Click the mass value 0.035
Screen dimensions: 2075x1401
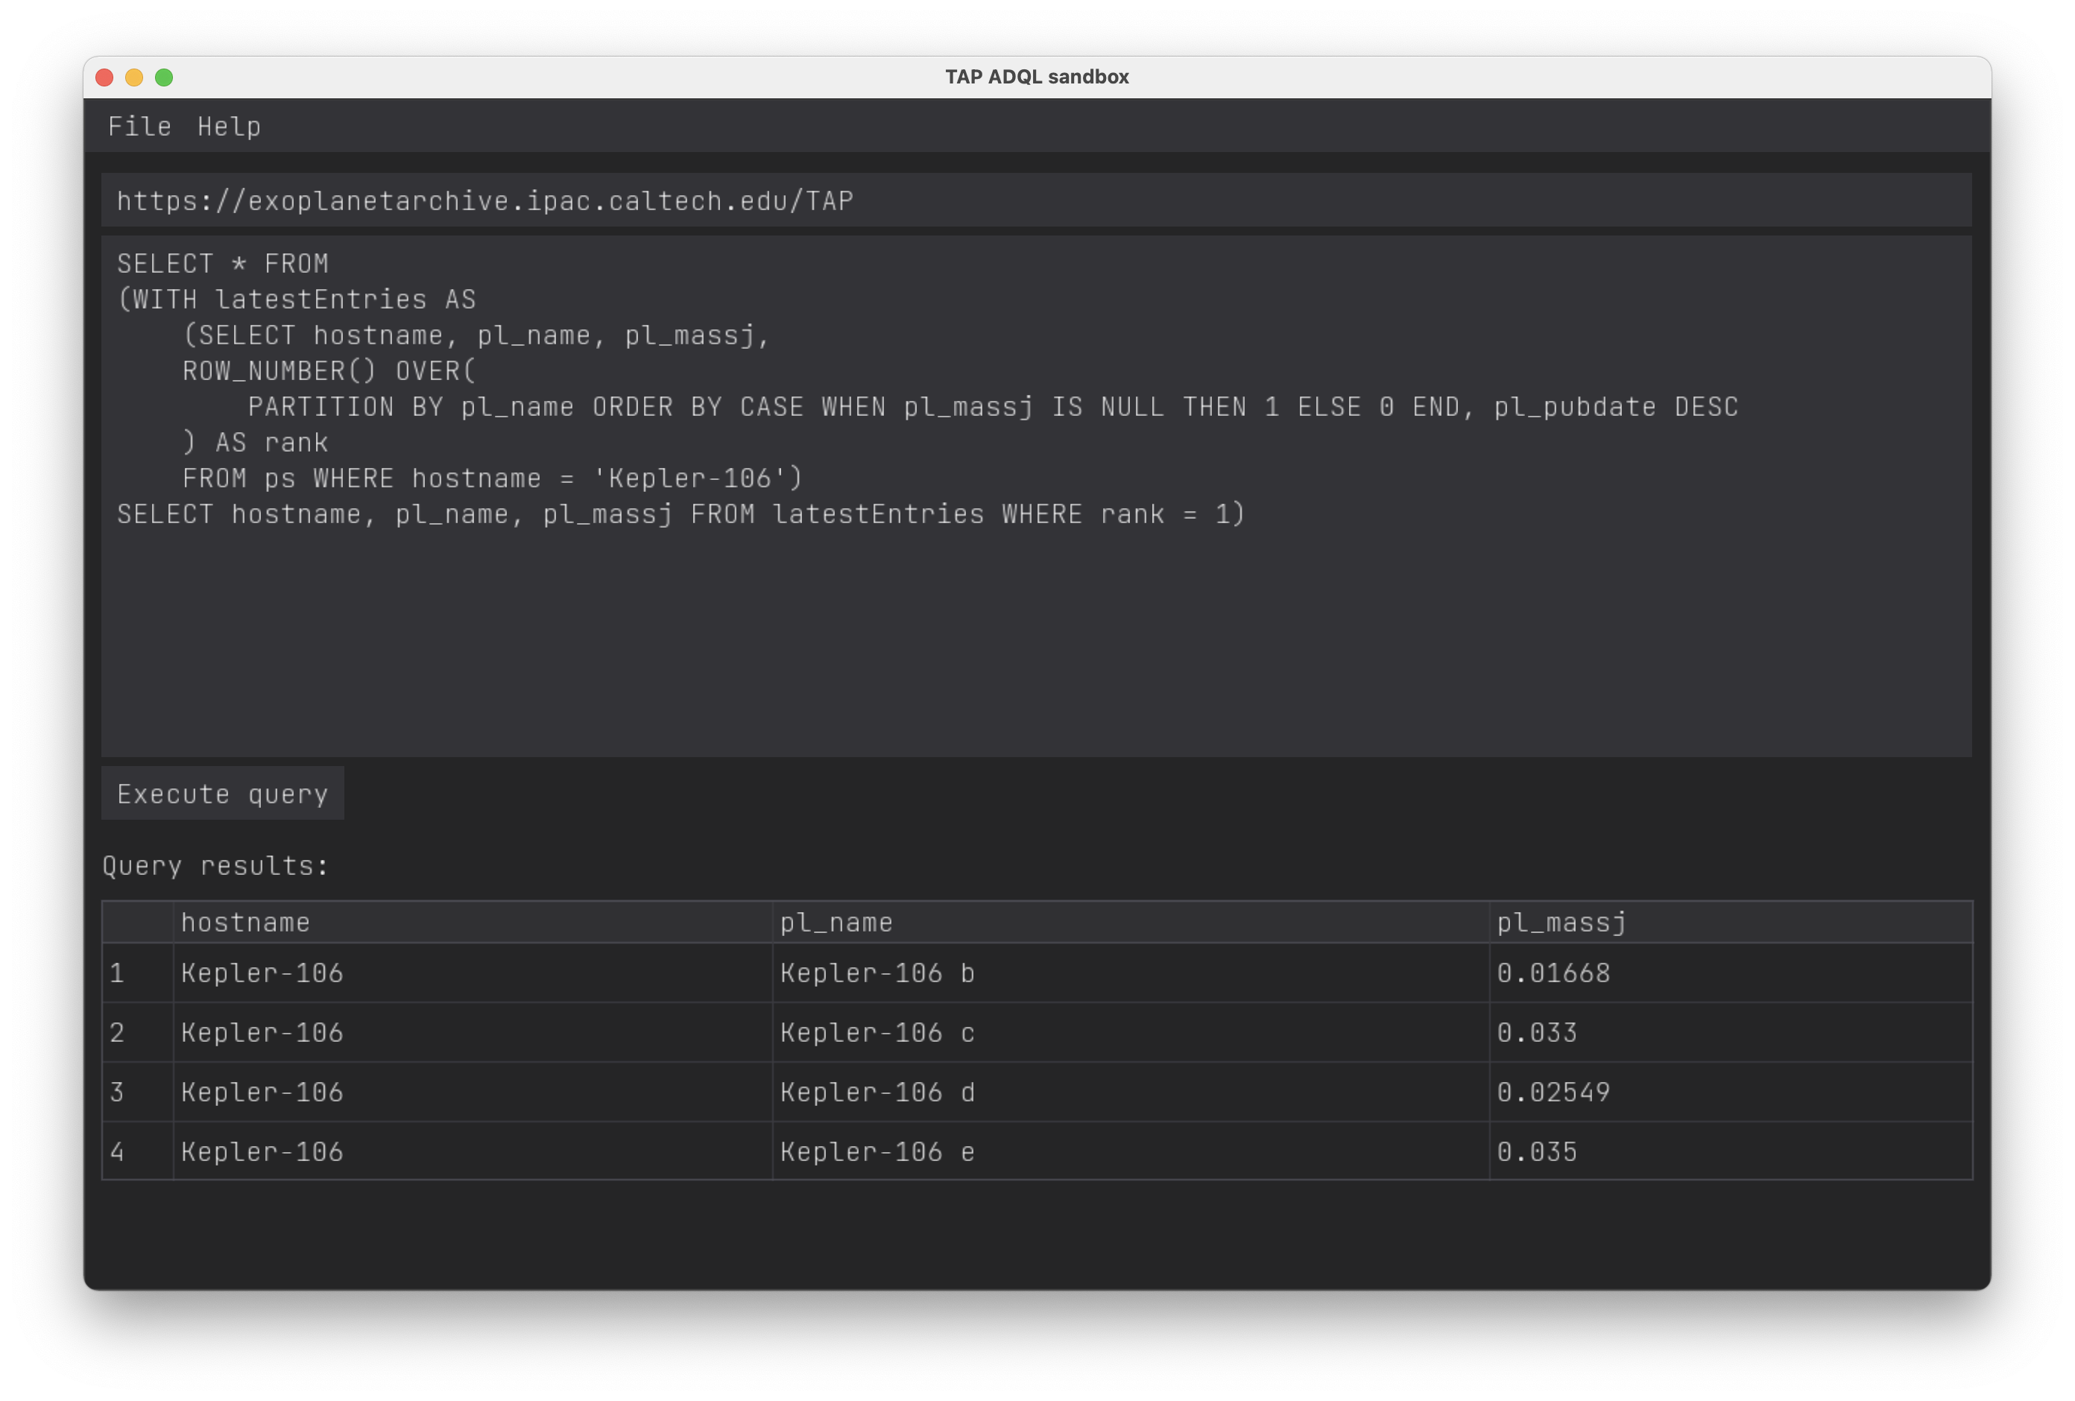point(1538,1152)
